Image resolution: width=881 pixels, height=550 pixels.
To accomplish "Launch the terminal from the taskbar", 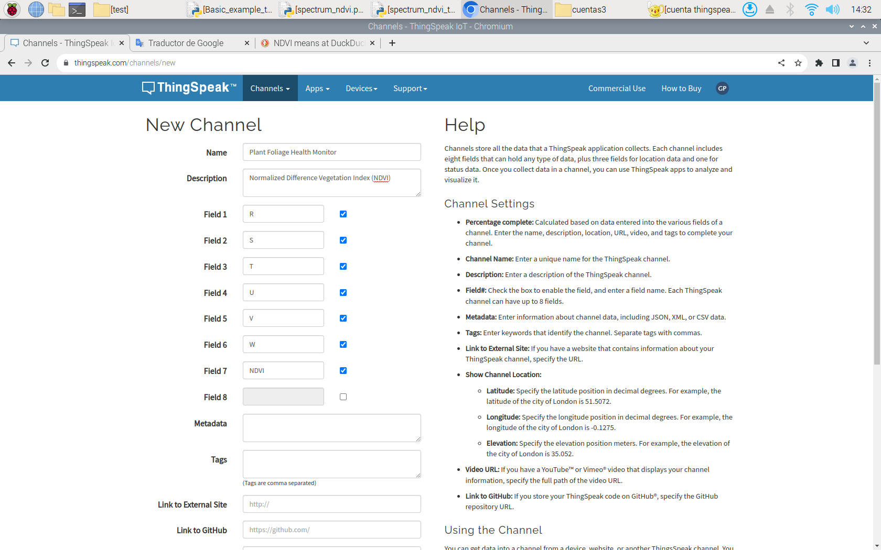I will click(x=77, y=9).
